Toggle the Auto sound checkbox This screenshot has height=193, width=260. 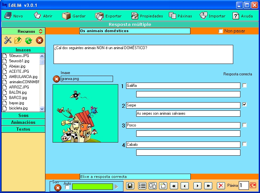click(67, 188)
